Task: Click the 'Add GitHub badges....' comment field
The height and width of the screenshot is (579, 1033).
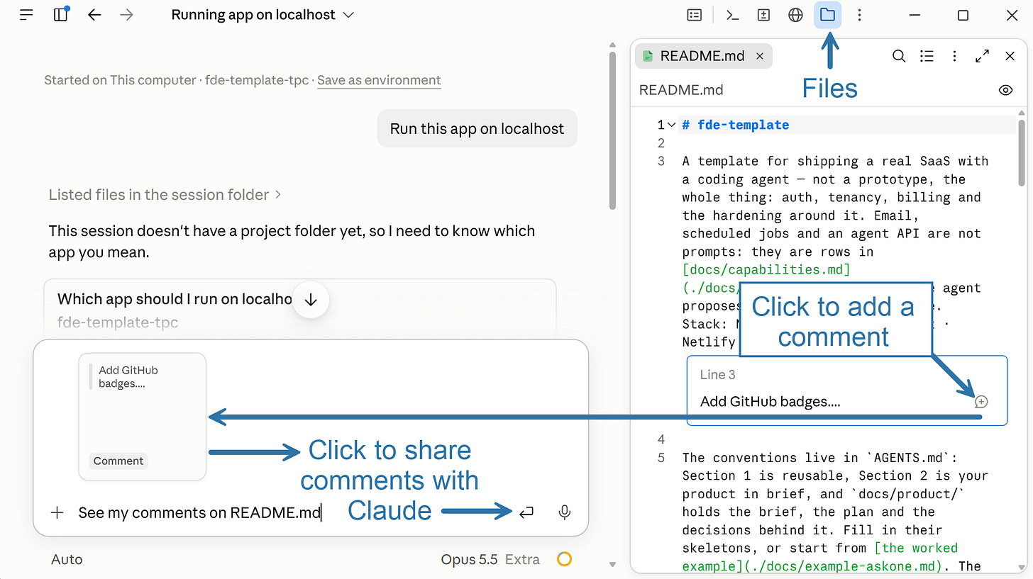Action: (770, 402)
